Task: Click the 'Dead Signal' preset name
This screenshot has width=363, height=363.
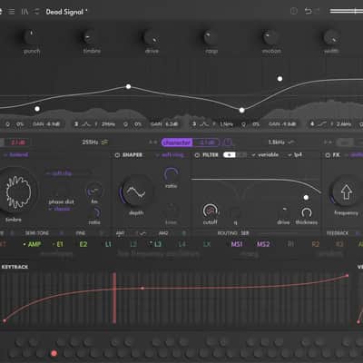Action: pos(64,12)
